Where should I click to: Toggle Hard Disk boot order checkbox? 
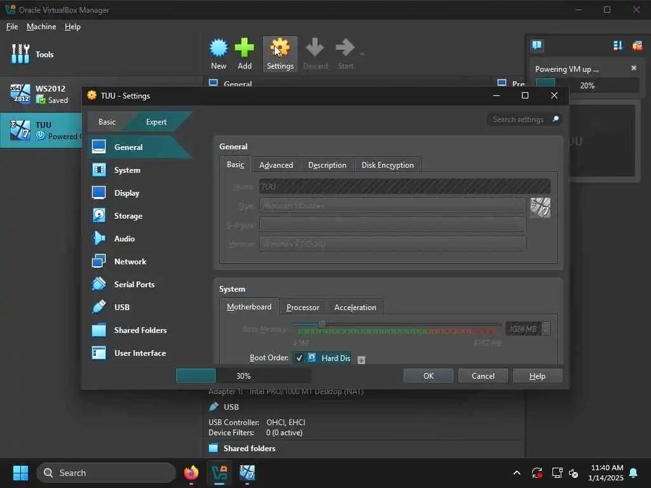[x=299, y=358]
